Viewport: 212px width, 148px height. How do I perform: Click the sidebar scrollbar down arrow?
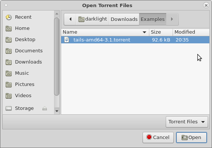(57, 111)
